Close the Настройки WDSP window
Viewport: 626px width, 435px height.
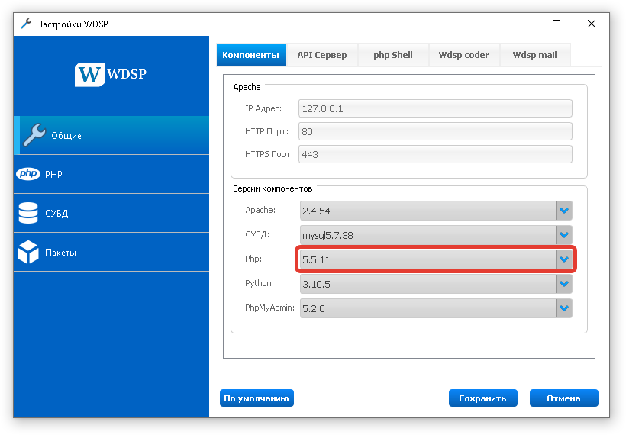pyautogui.click(x=592, y=24)
